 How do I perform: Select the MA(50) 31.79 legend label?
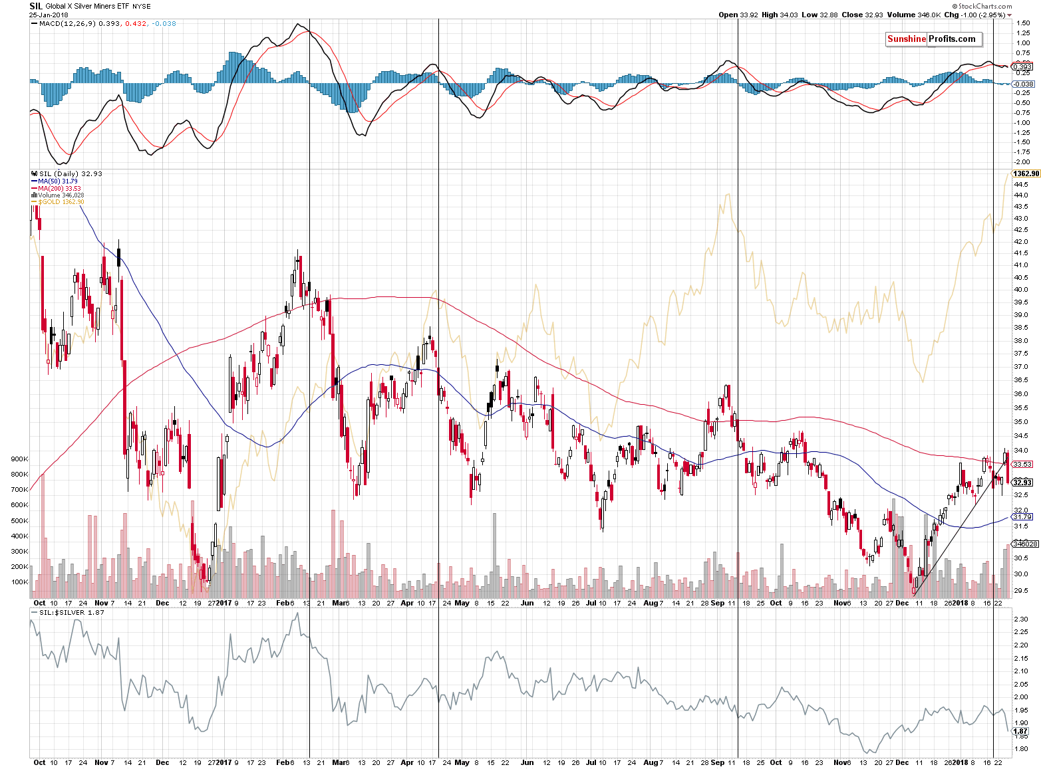click(x=58, y=181)
